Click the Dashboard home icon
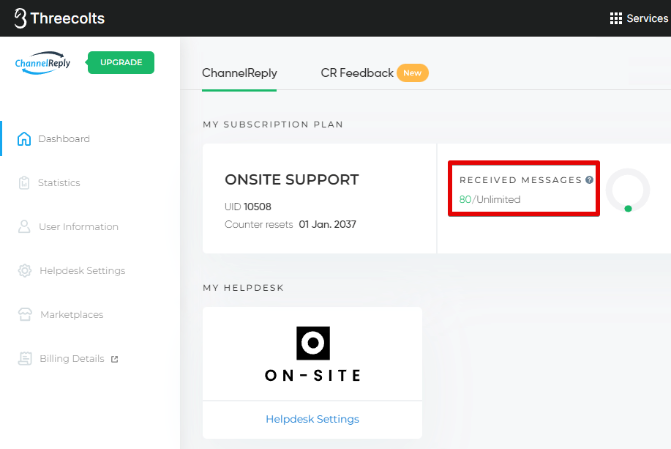Viewport: 671px width, 449px height. point(24,139)
